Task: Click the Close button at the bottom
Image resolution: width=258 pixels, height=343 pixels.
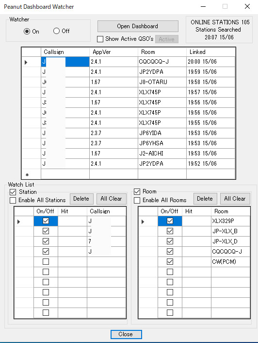Action: 126,334
